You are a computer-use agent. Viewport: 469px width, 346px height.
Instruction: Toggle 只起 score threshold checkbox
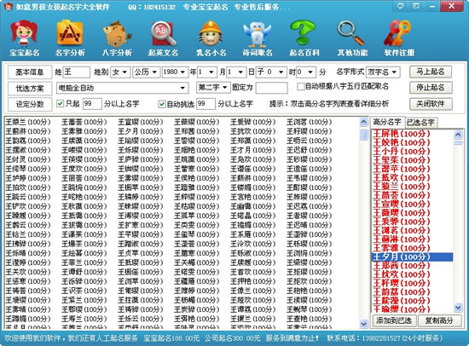[60, 103]
